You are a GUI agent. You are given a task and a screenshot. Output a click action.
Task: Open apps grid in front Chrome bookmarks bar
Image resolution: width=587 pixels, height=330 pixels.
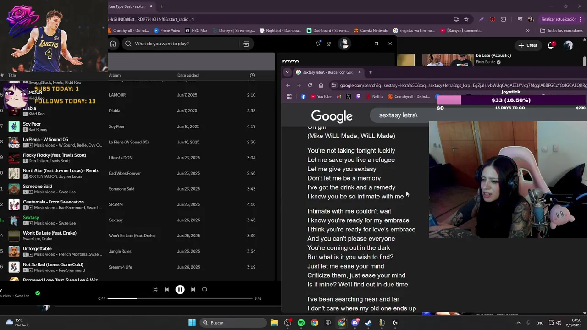pyautogui.click(x=289, y=97)
